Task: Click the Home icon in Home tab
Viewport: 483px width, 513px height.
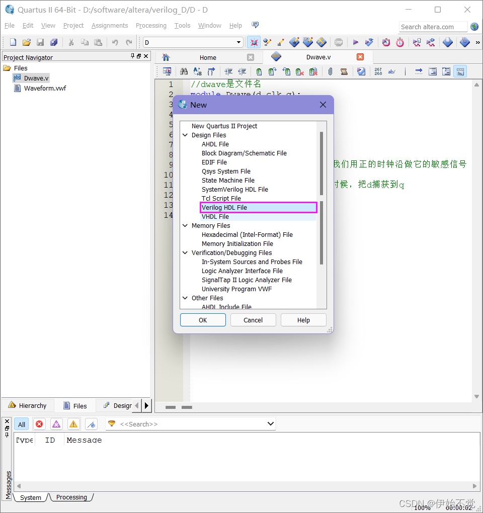Action: (166, 57)
